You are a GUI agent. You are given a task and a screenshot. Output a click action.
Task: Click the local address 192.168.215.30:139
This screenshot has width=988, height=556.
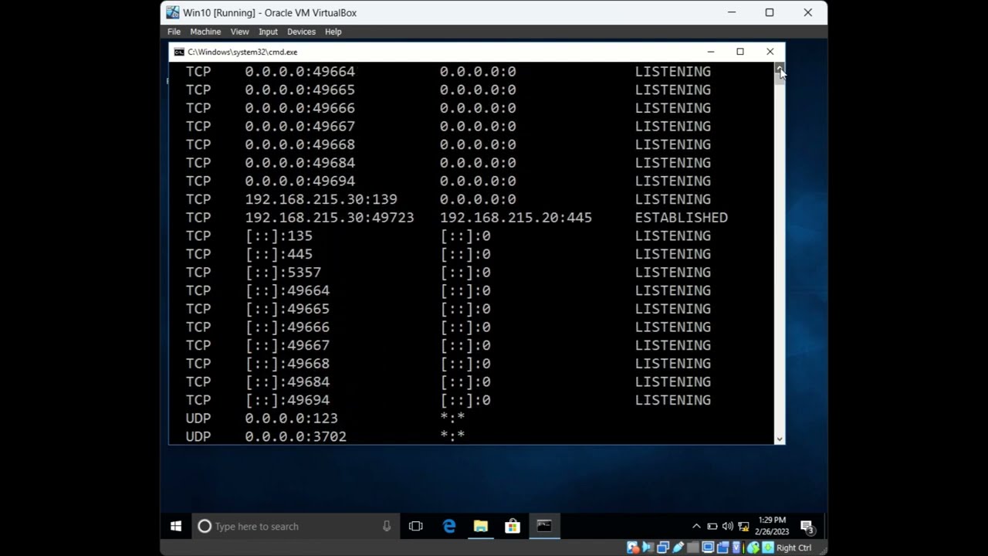coord(321,199)
